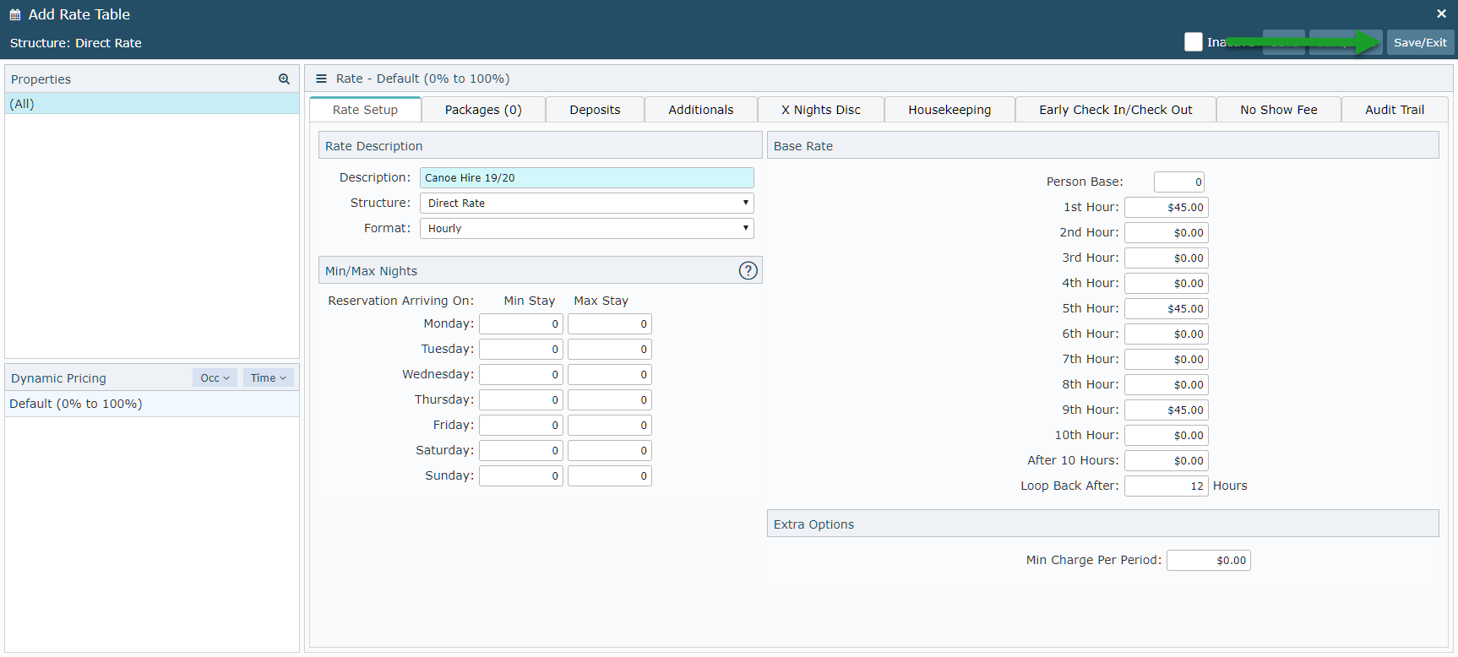Switch to the Packages (0) tab
This screenshot has height=657, width=1458.
(x=483, y=110)
